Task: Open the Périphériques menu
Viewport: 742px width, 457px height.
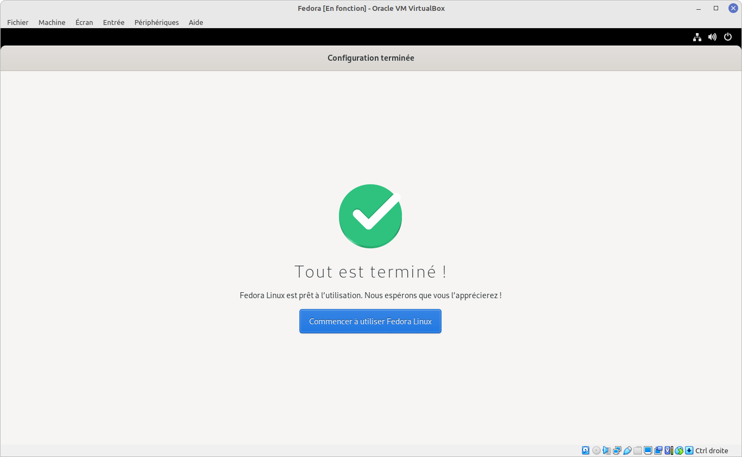Action: 157,22
